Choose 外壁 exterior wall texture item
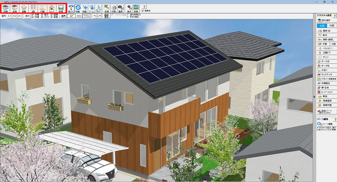Viewport: 337px width, 182px height. point(323,44)
